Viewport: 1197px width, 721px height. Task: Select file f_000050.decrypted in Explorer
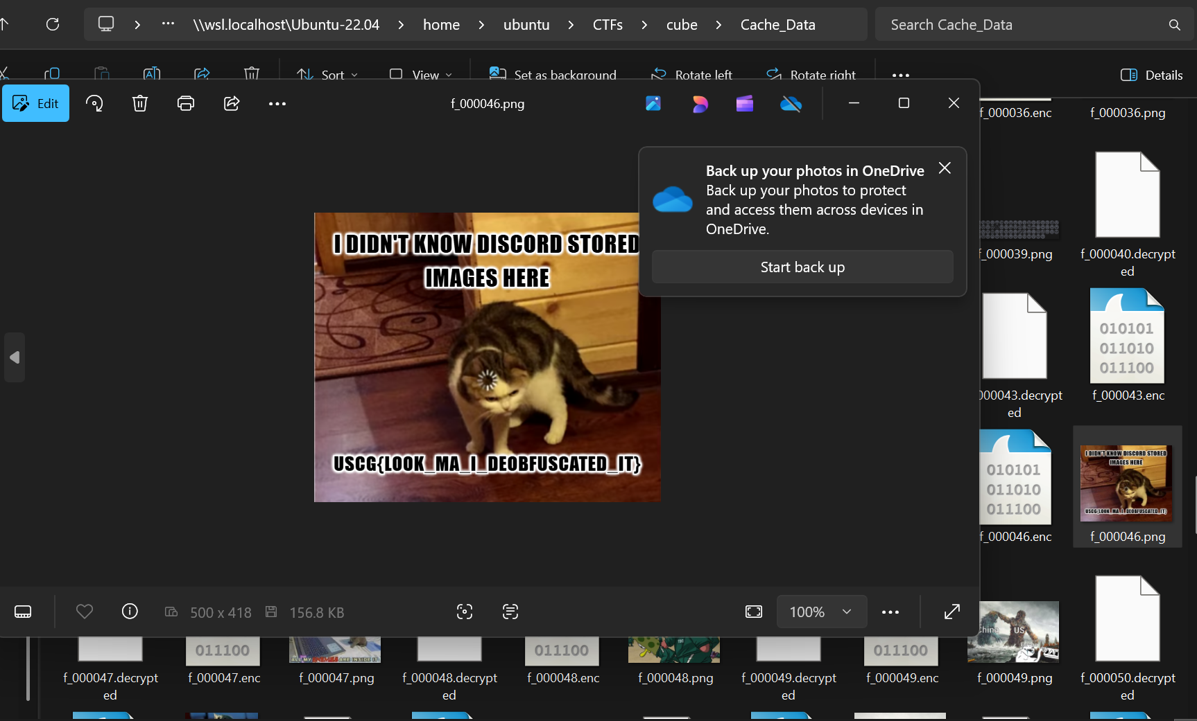point(1128,637)
